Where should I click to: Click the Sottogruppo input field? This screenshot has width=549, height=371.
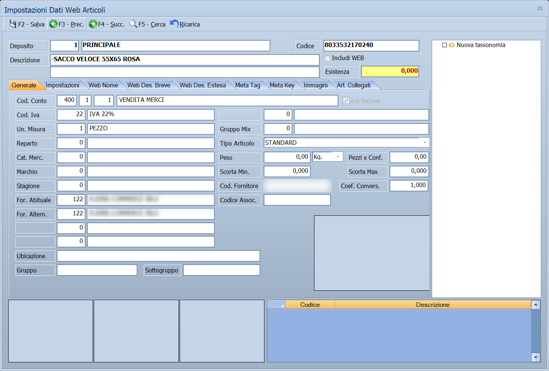(x=221, y=270)
